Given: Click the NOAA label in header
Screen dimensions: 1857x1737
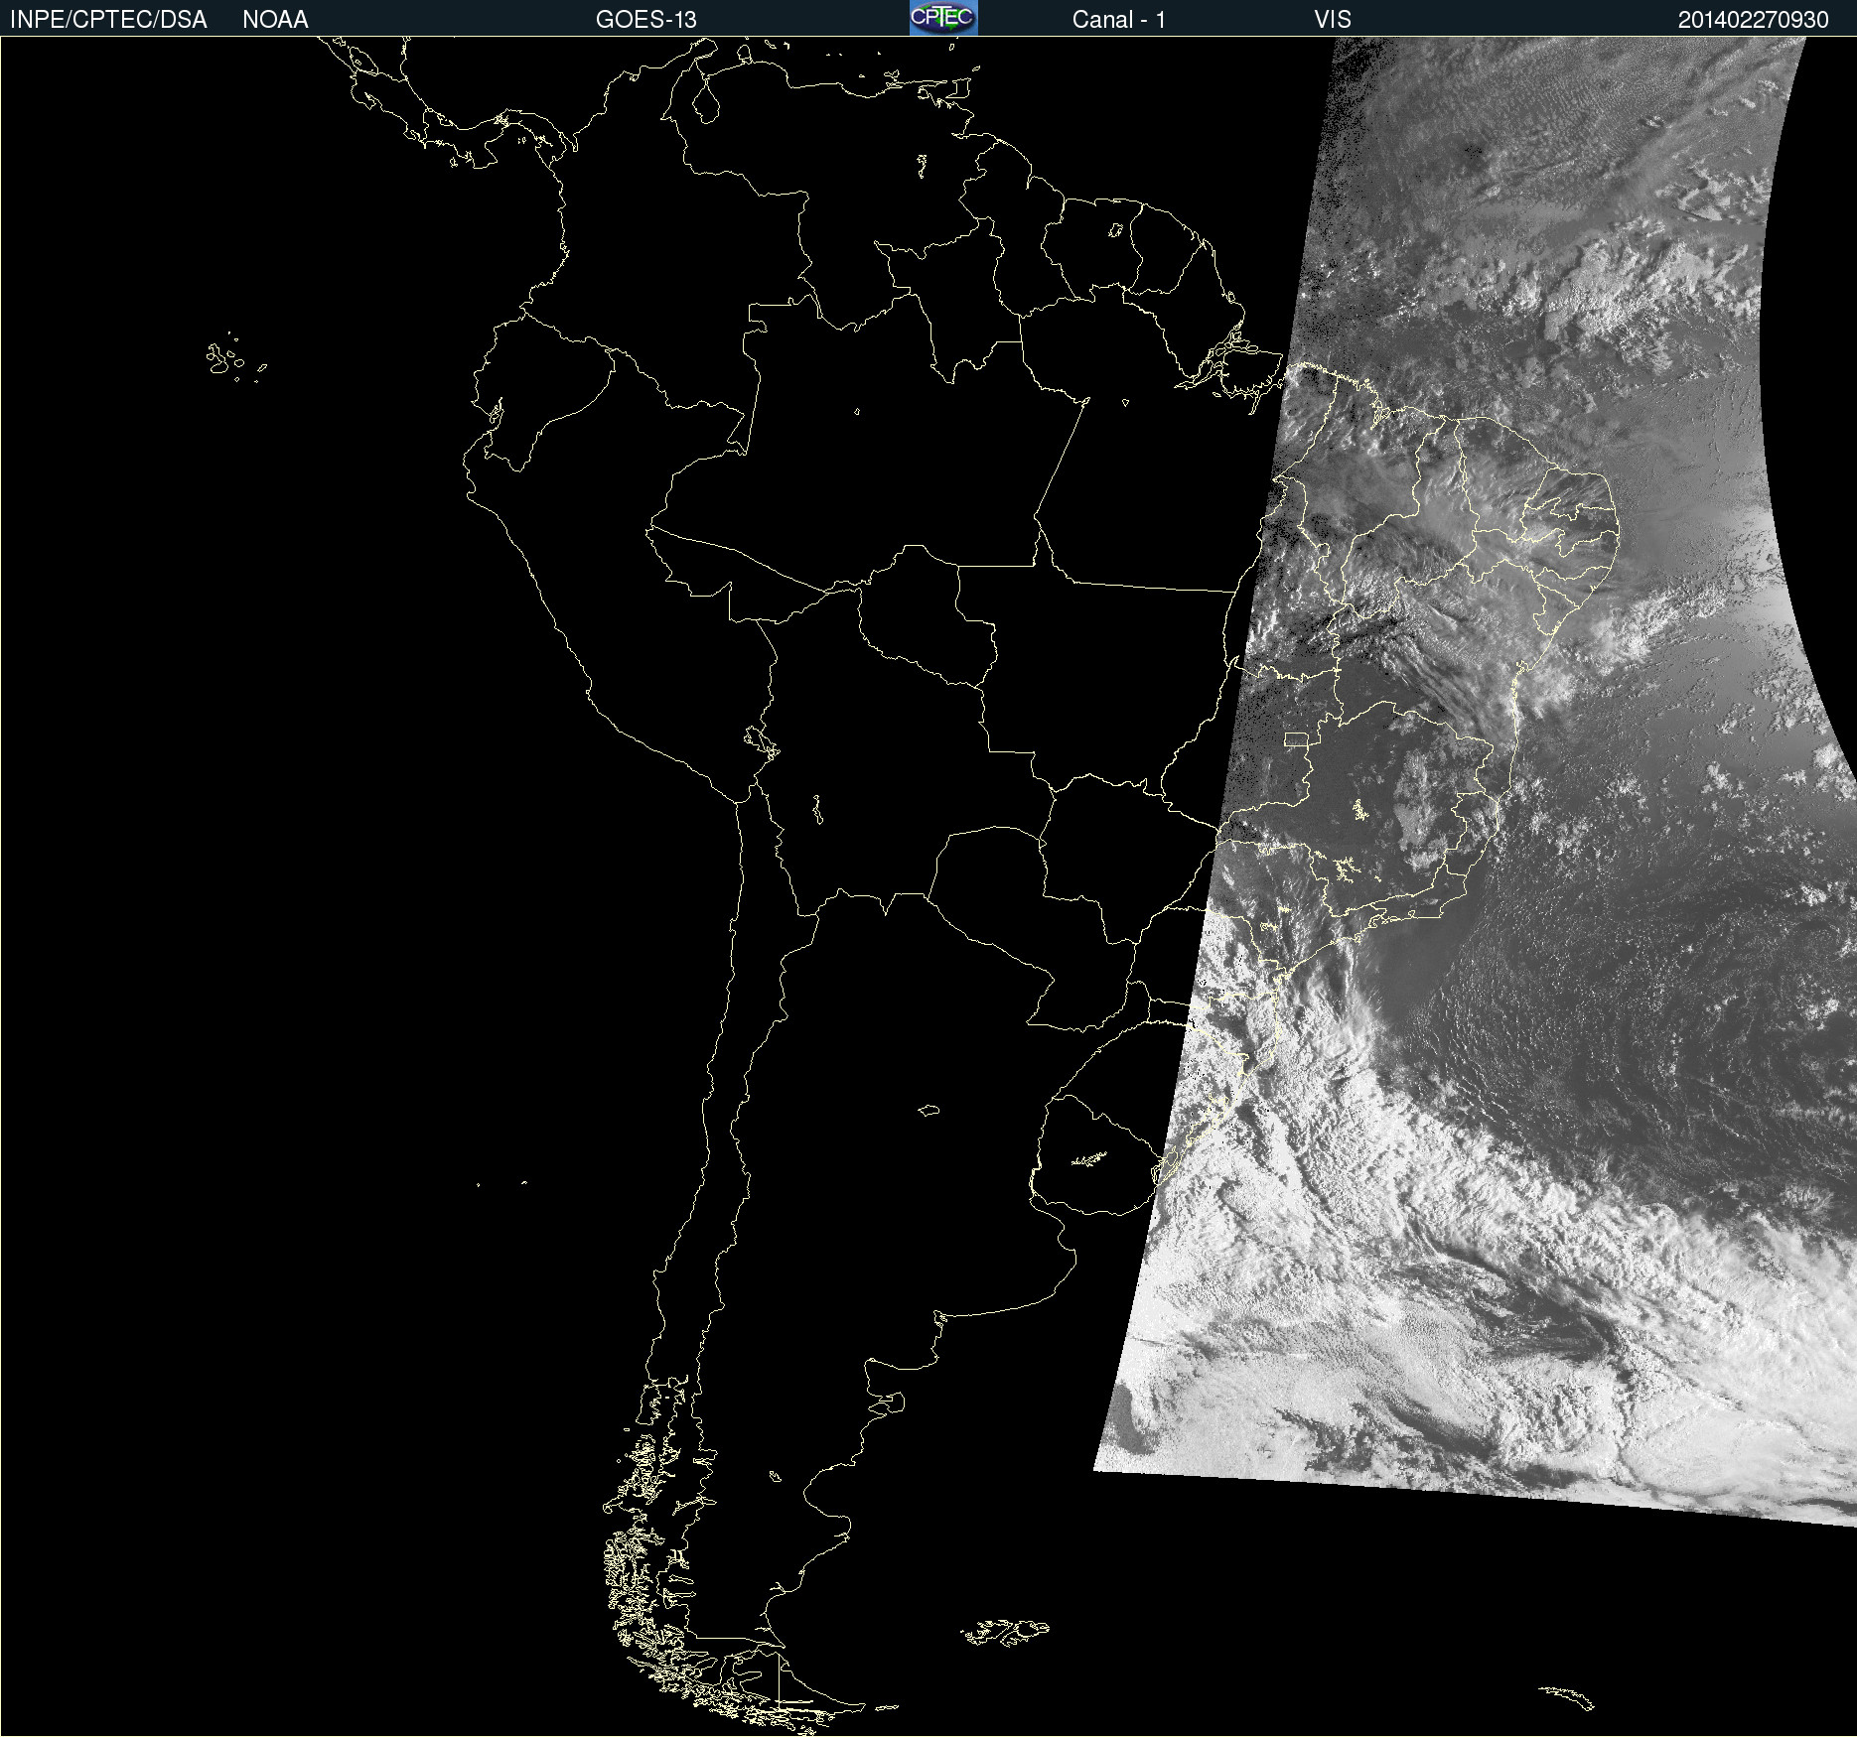Looking at the screenshot, I should 275,20.
